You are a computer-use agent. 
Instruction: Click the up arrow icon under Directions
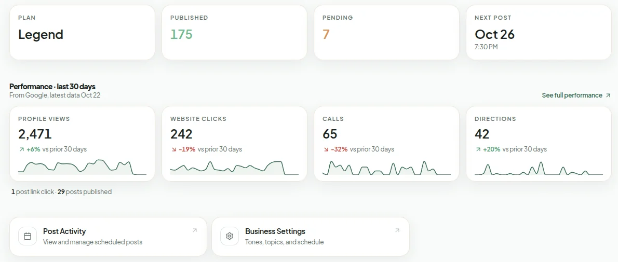coord(477,149)
